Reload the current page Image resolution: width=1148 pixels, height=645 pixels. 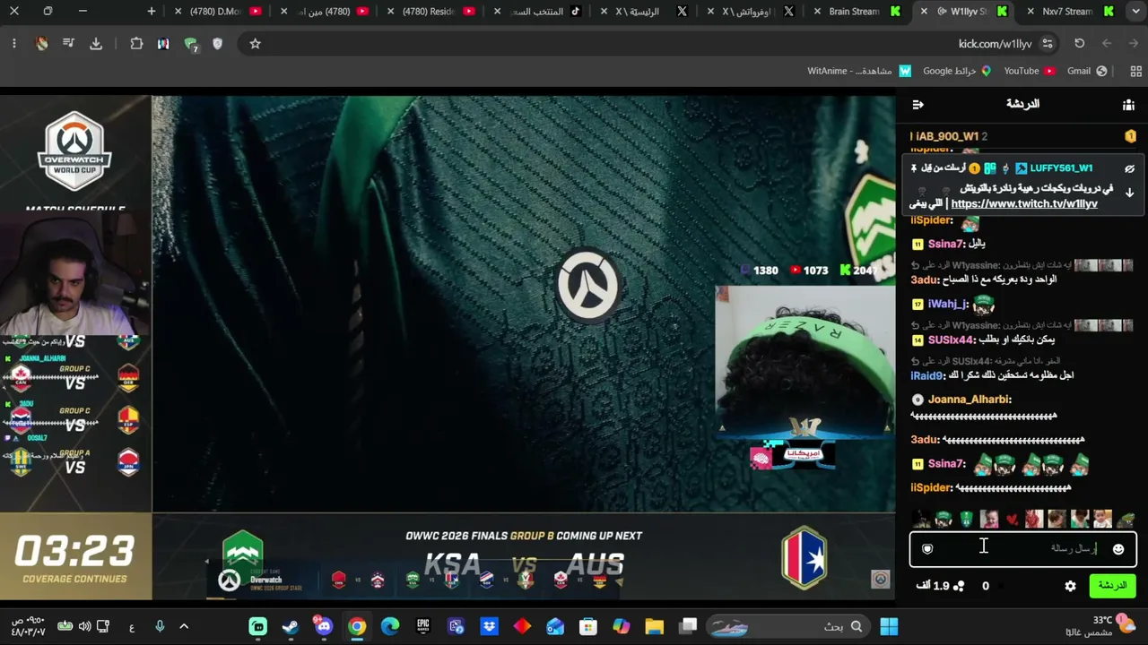[1080, 44]
